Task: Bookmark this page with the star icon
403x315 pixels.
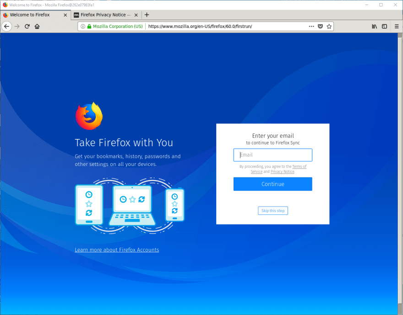Action: (x=329, y=26)
